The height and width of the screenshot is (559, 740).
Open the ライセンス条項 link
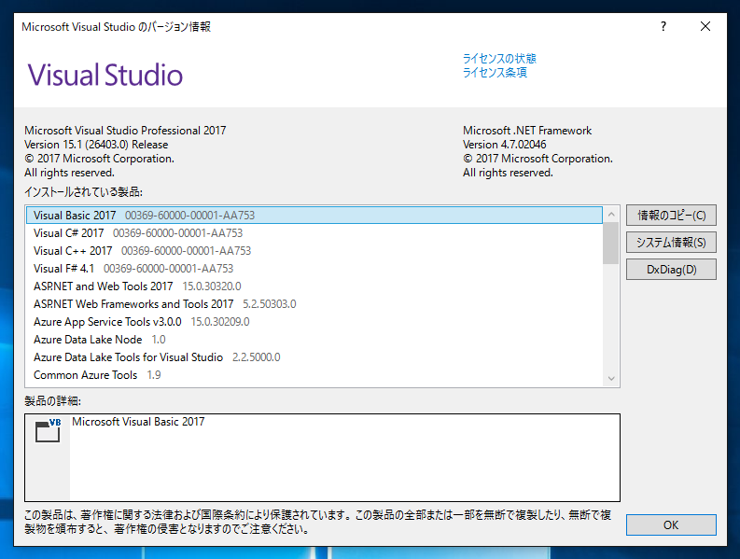(495, 72)
